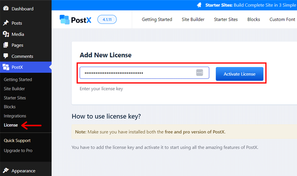This screenshot has height=176, width=297.
Task: Click the Dashboard gauge icon
Action: coord(6,8)
